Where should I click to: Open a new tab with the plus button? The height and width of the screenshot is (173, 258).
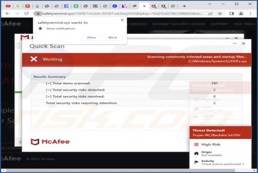pyautogui.click(x=184, y=6)
